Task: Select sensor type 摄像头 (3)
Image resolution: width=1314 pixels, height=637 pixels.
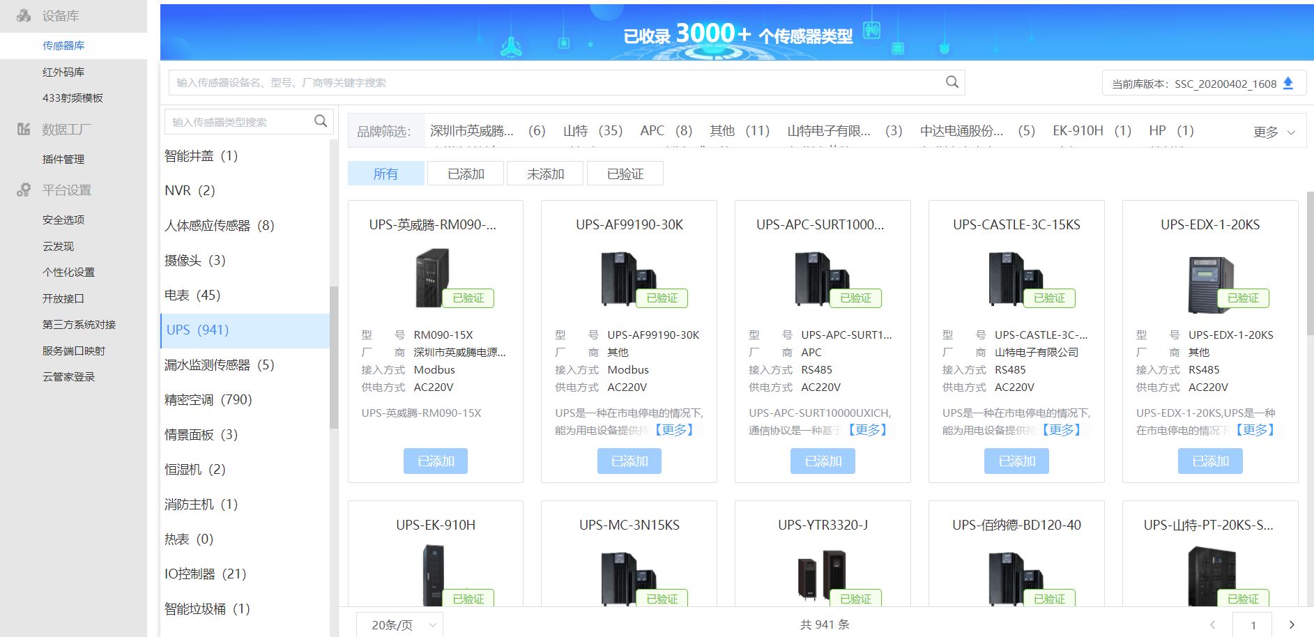Action: click(x=245, y=261)
